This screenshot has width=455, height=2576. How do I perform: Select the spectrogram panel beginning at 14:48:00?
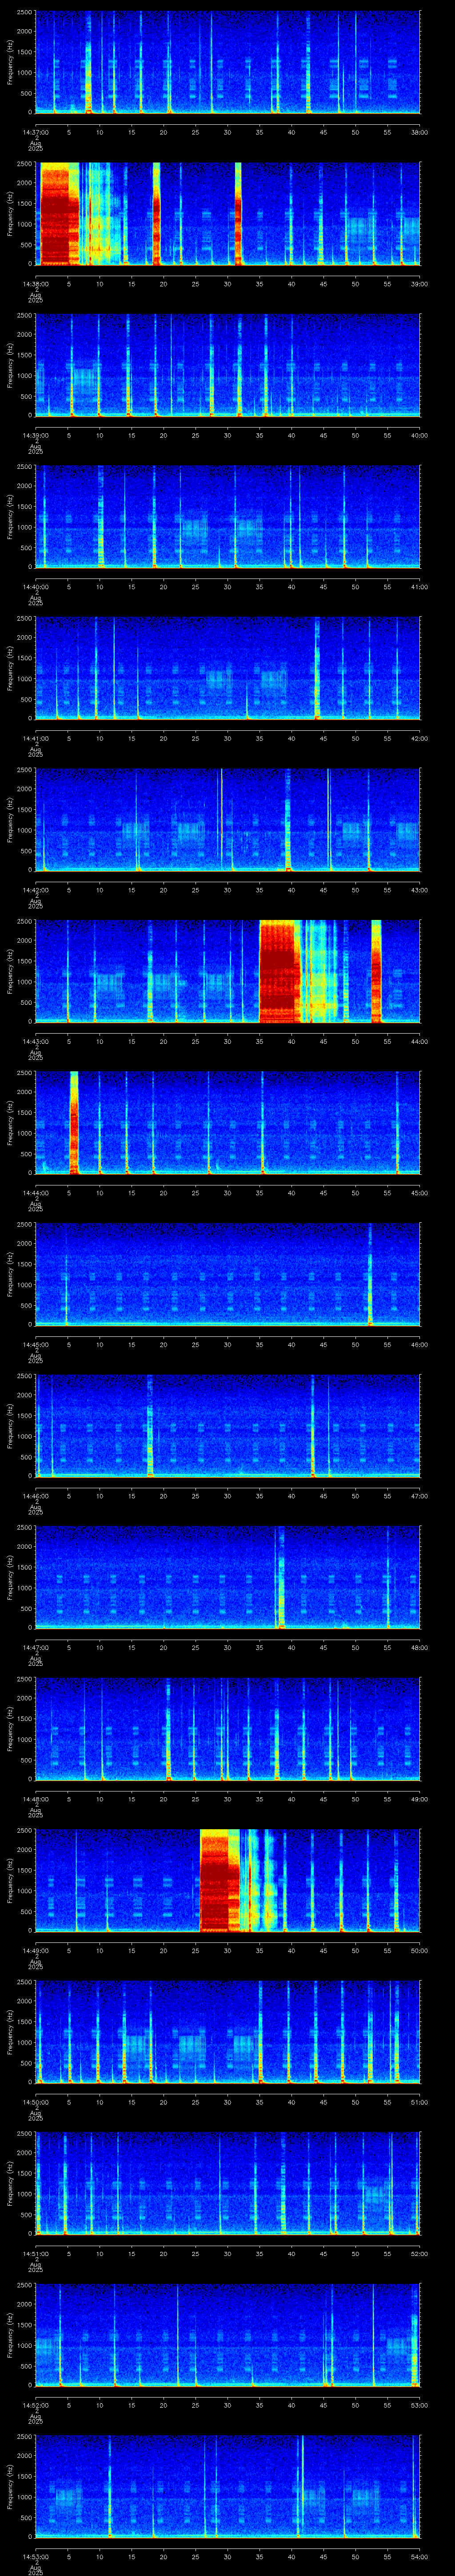click(228, 1729)
